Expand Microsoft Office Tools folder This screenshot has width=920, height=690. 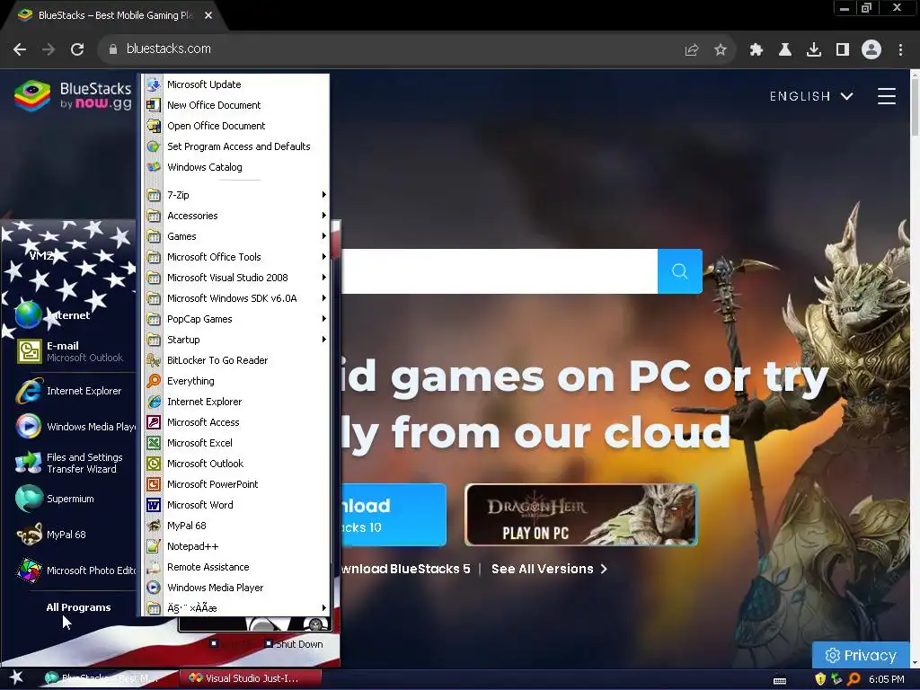coord(236,257)
